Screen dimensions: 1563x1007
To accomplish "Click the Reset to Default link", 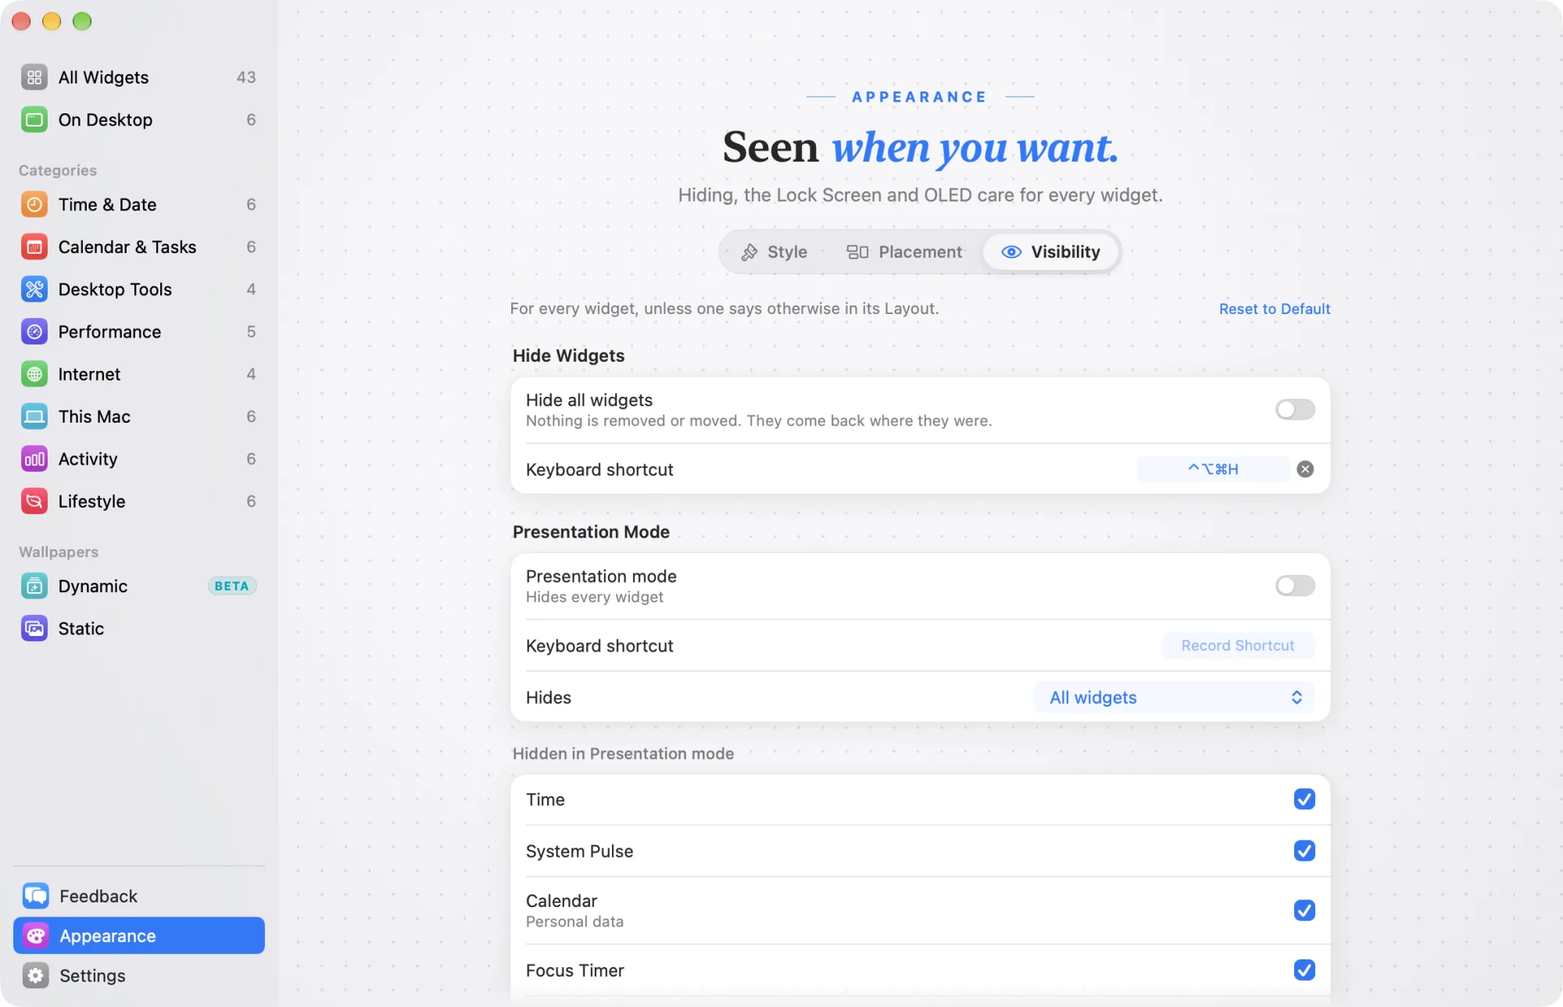I will pos(1275,309).
